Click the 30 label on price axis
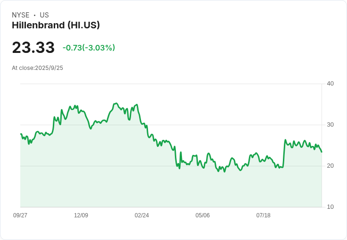The image size is (347, 240). tap(330, 125)
